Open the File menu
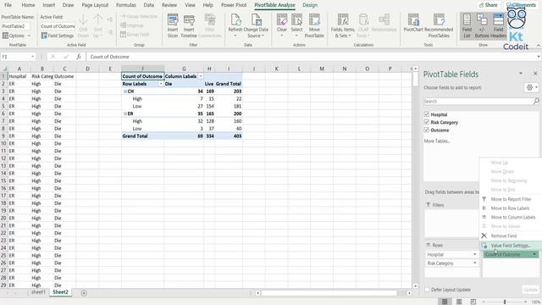This screenshot has width=542, height=305. click(x=8, y=5)
